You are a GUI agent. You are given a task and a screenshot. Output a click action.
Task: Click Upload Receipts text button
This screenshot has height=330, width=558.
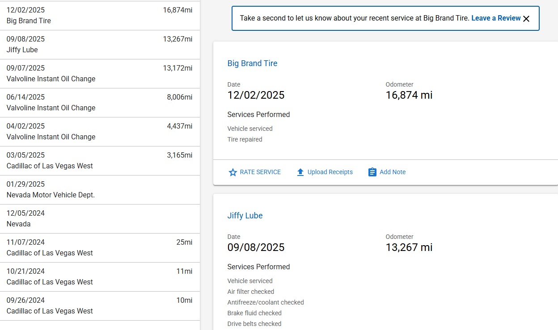click(x=330, y=172)
